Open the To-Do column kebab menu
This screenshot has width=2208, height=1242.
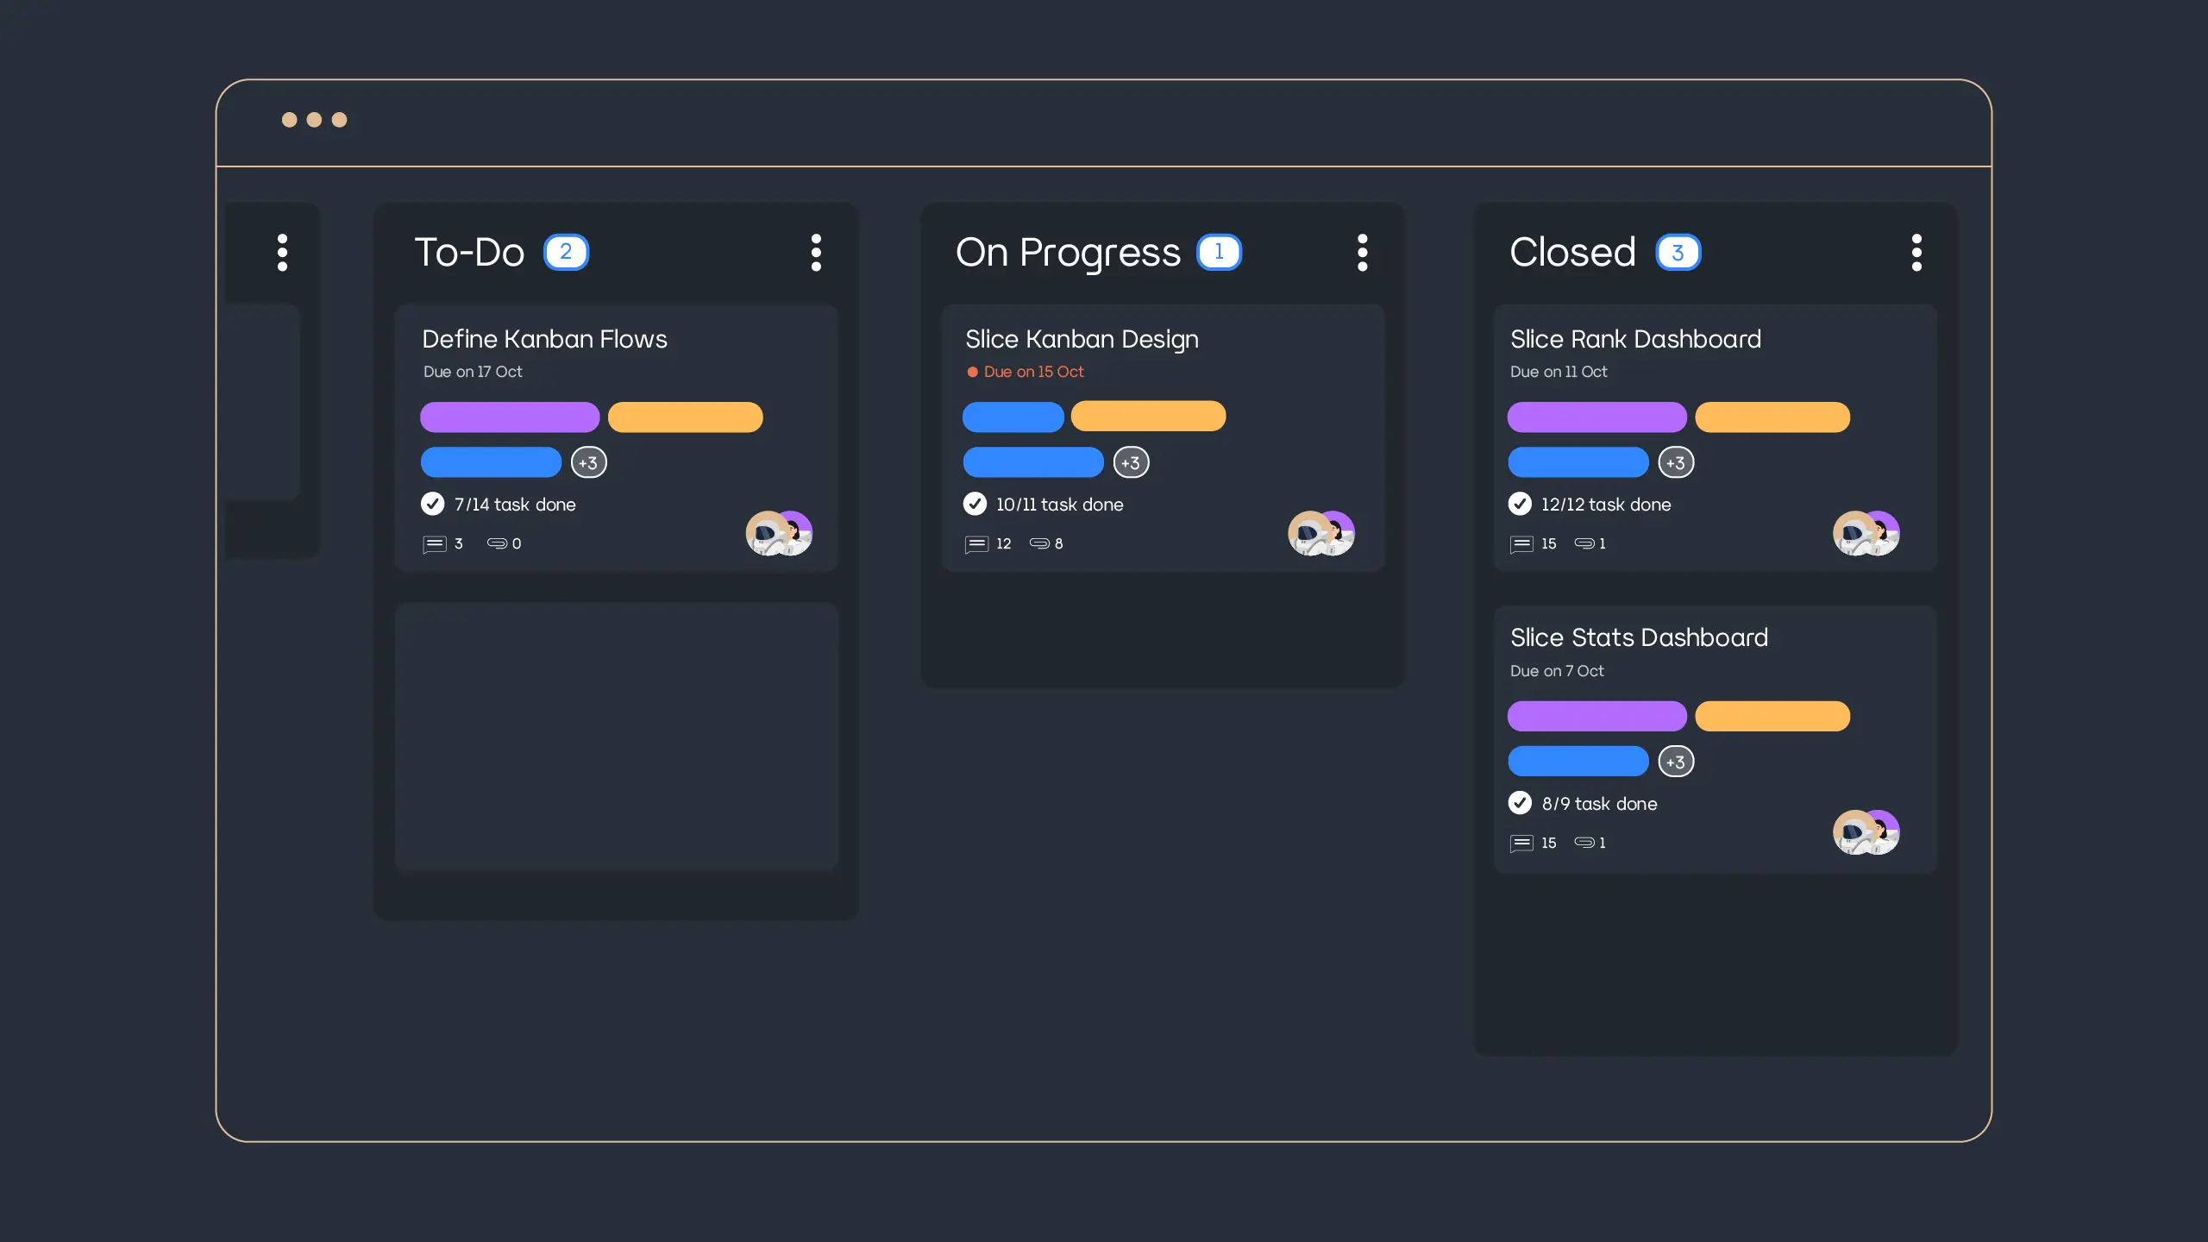816,253
